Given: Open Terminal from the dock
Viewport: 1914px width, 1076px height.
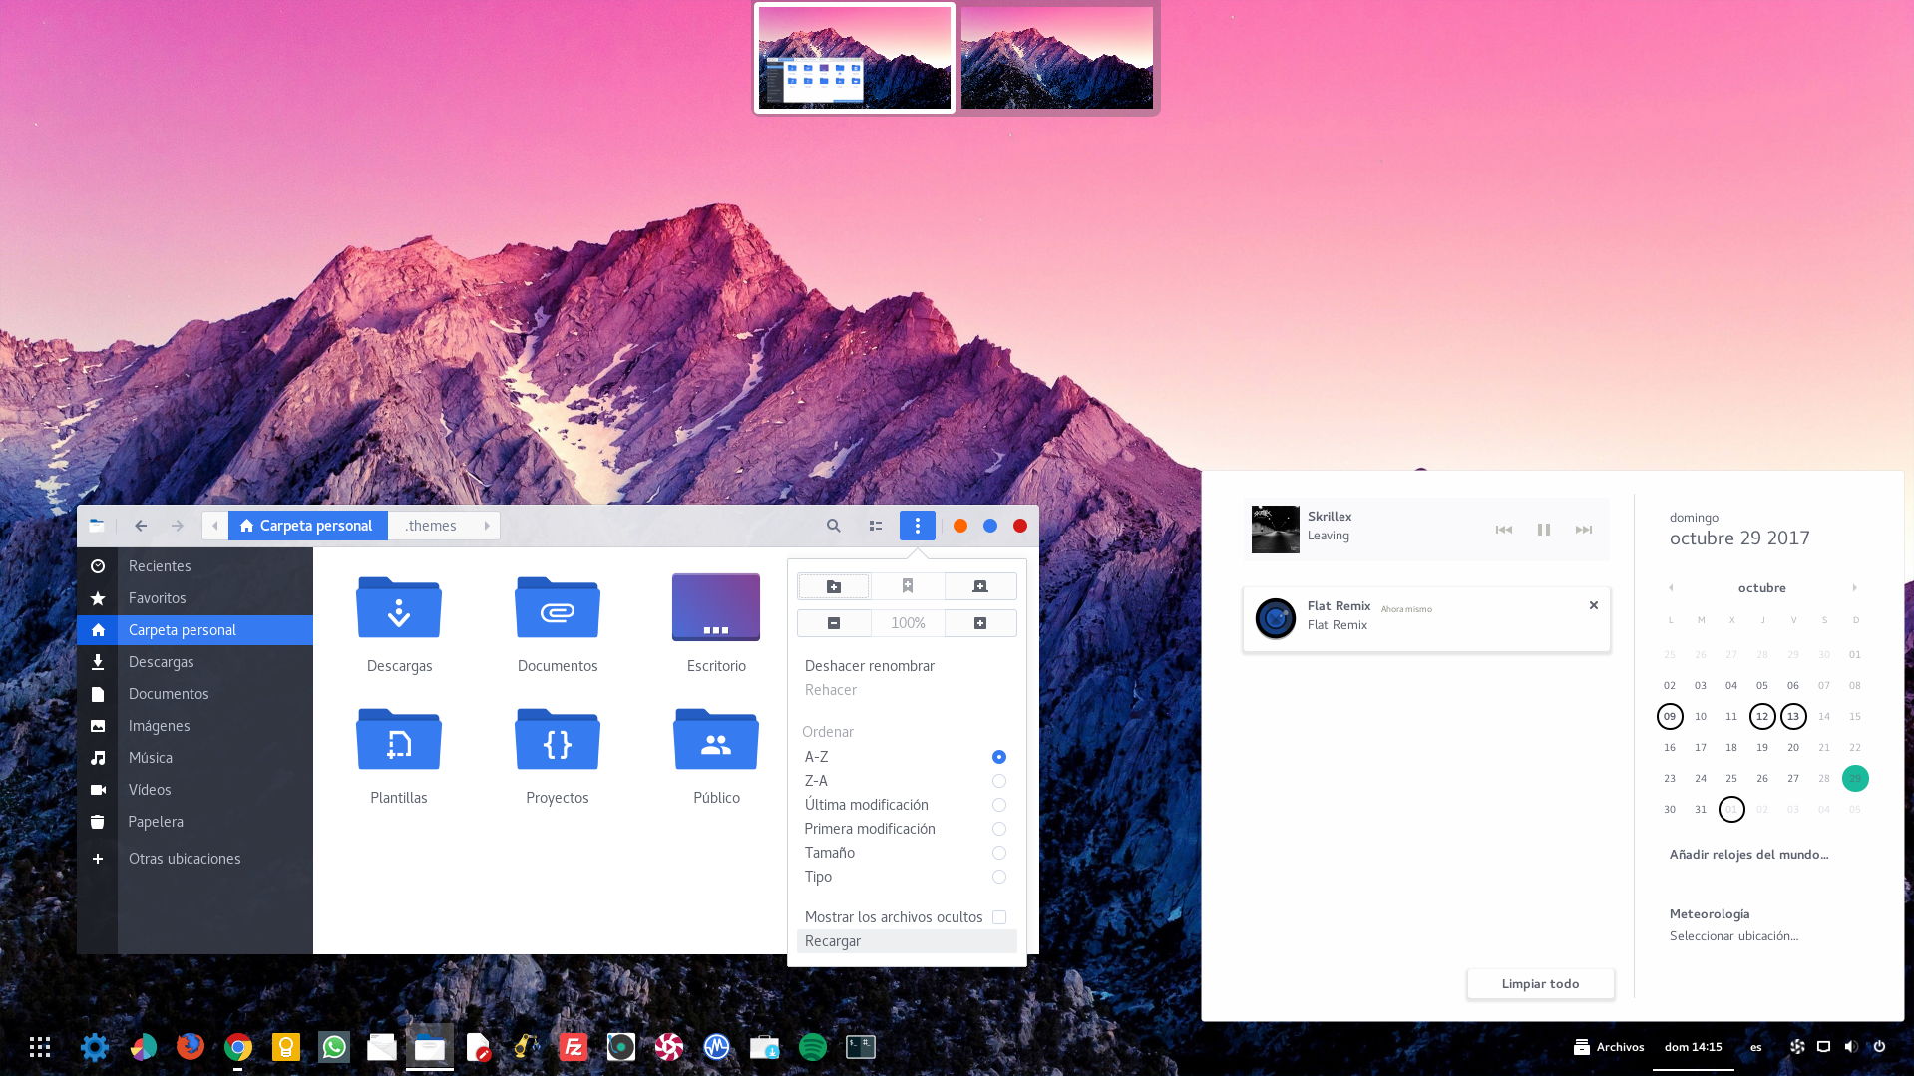Looking at the screenshot, I should 861,1047.
